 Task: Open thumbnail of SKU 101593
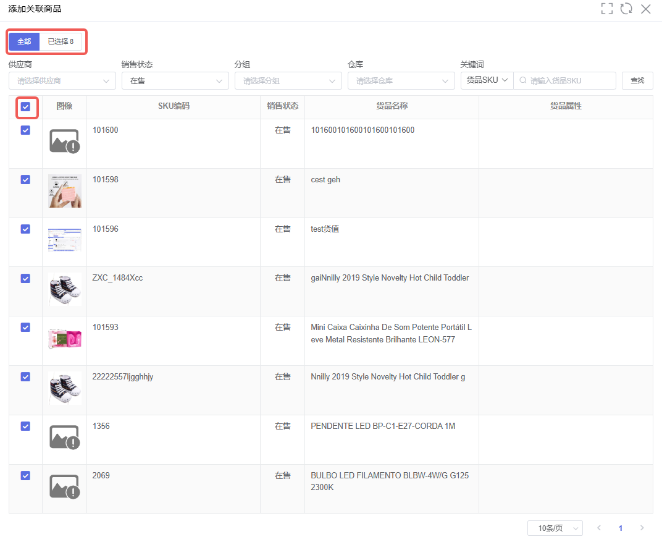coord(65,339)
